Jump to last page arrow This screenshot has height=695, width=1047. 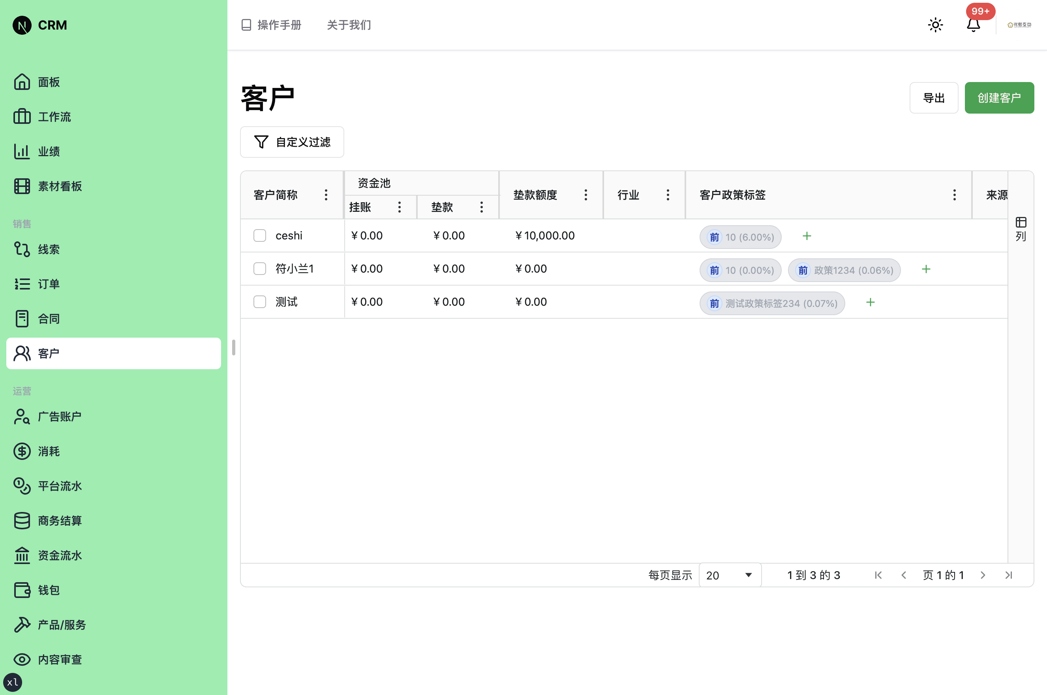(1008, 575)
